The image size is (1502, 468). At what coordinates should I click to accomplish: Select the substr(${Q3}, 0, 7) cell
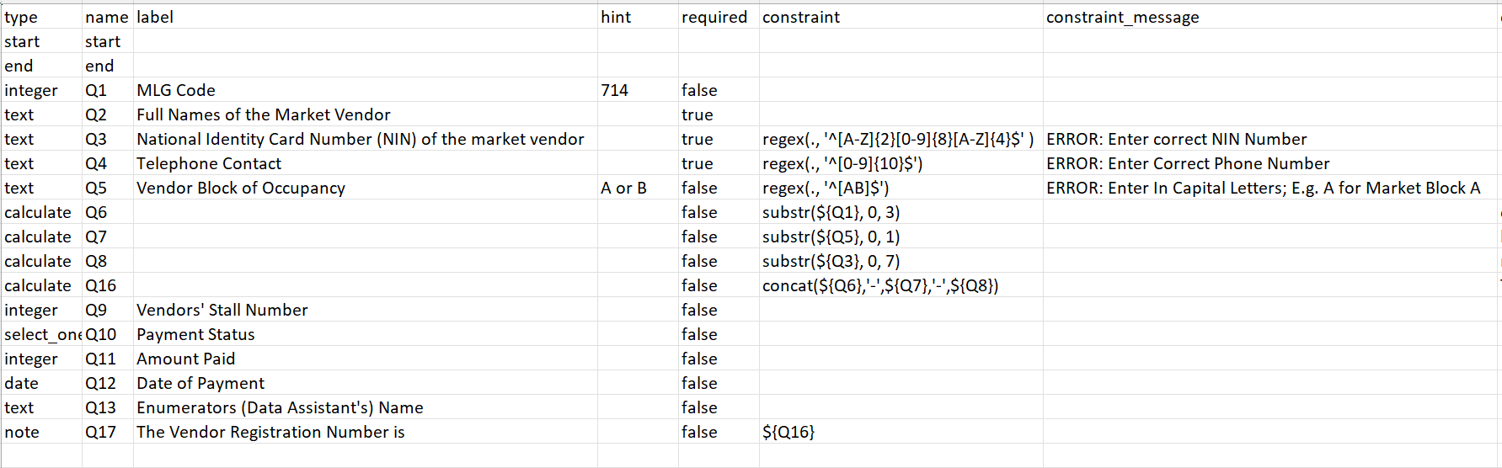901,261
